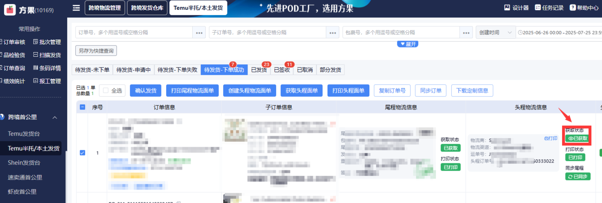Screen dimensions: 602x203
Task: Select 待发货-下单失败 status tab
Action: (x=178, y=70)
